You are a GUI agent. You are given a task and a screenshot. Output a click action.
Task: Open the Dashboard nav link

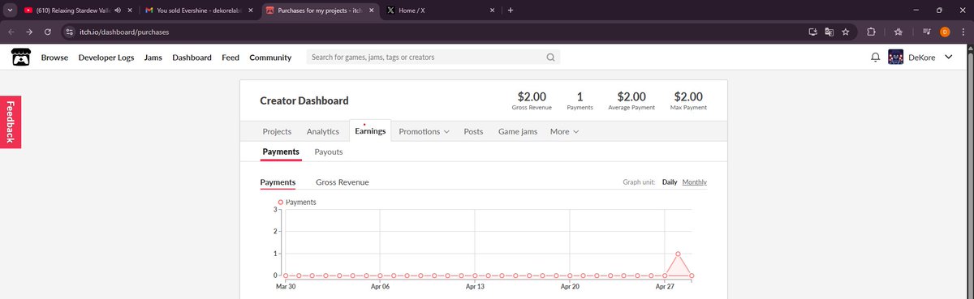tap(192, 58)
